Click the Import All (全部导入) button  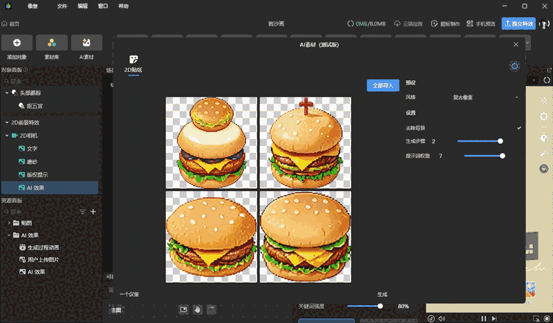[382, 86]
